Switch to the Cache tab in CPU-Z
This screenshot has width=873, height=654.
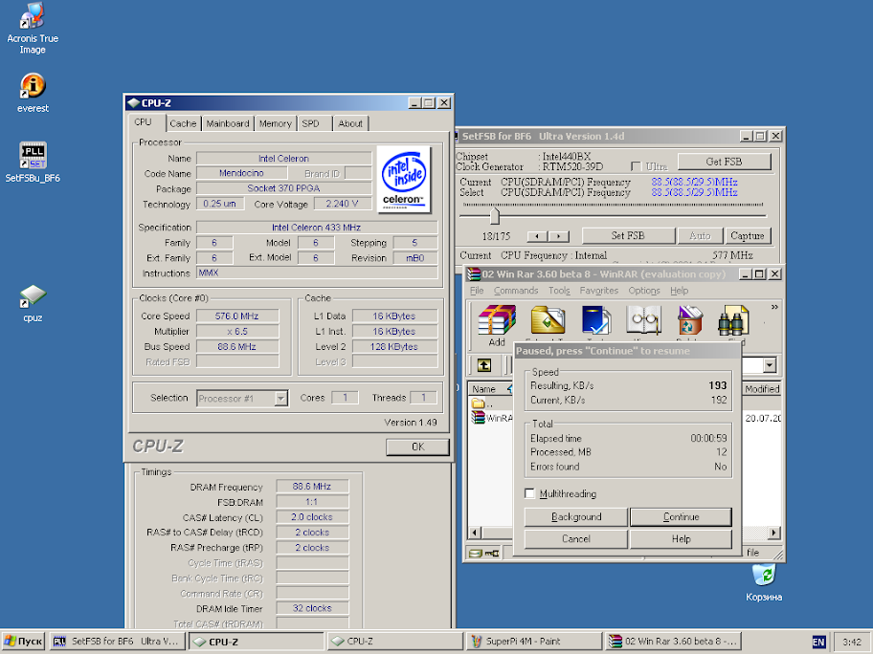(183, 123)
